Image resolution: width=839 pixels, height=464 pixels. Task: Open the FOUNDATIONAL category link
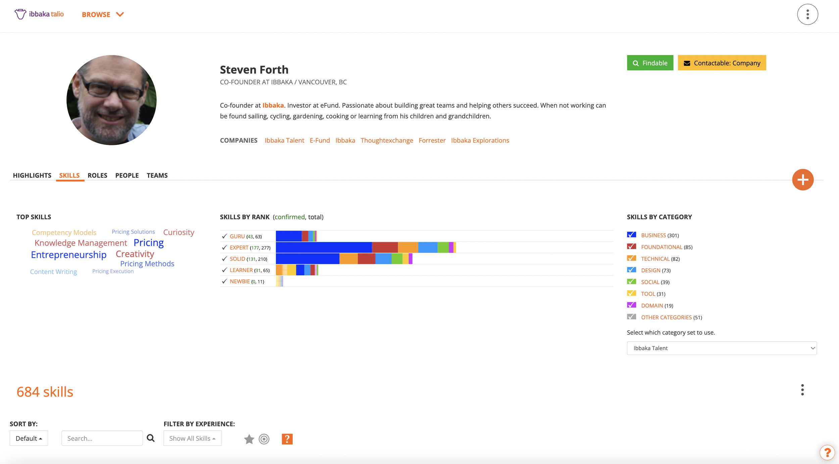click(661, 247)
